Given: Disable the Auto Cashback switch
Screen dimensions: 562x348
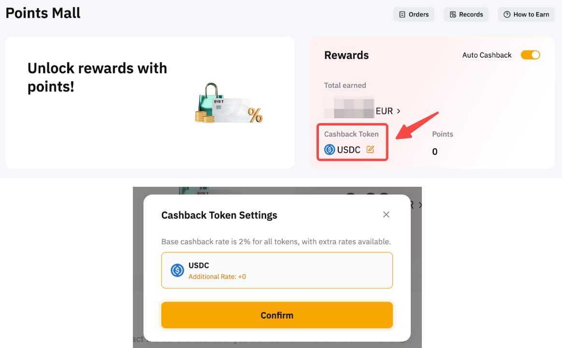Looking at the screenshot, I should [x=530, y=55].
